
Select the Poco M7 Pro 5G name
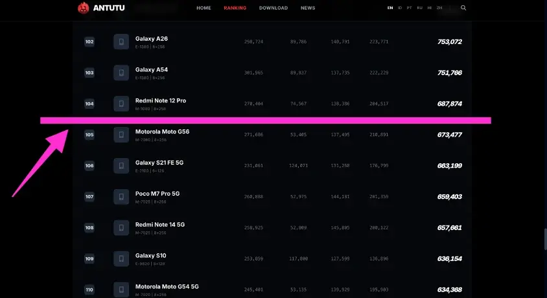tap(157, 194)
